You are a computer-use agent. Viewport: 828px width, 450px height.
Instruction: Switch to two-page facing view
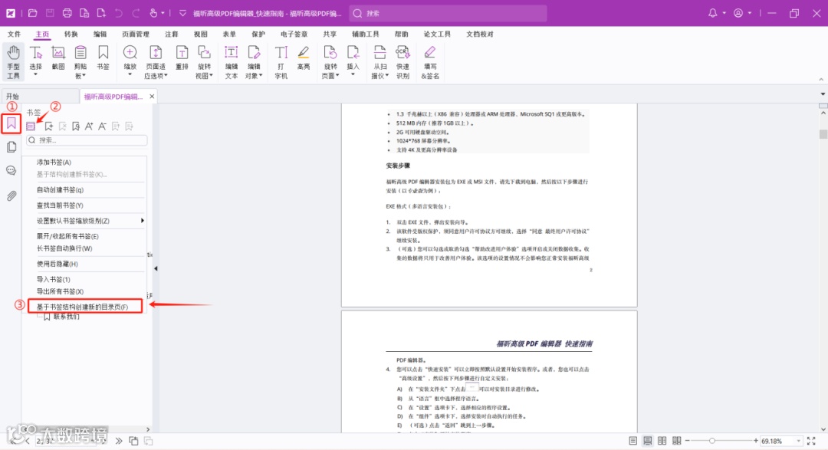coord(662,441)
